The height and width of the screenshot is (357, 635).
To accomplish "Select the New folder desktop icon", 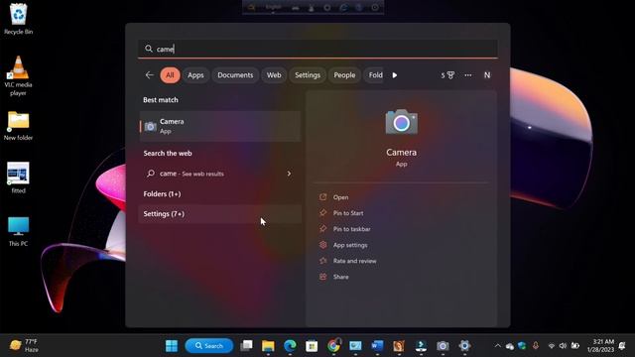I will point(18,126).
